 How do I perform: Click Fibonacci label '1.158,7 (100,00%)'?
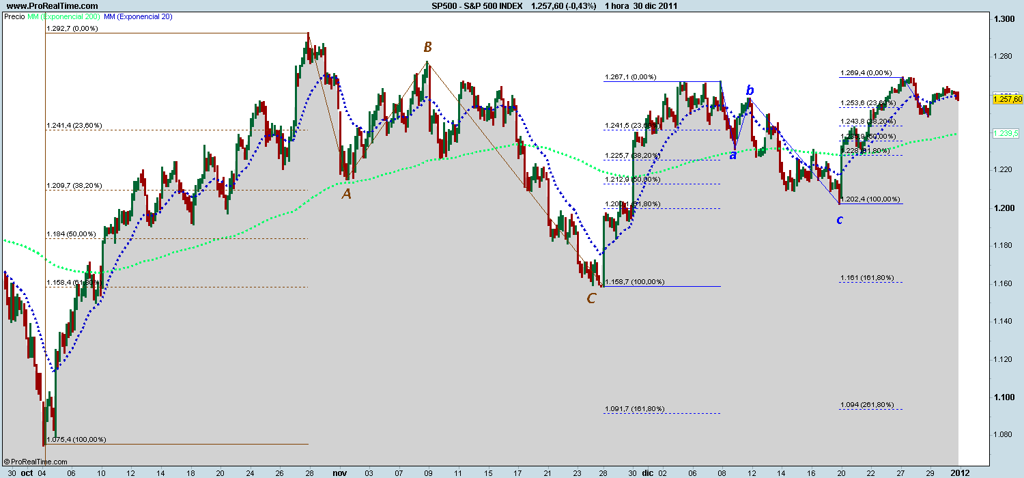[x=634, y=281]
